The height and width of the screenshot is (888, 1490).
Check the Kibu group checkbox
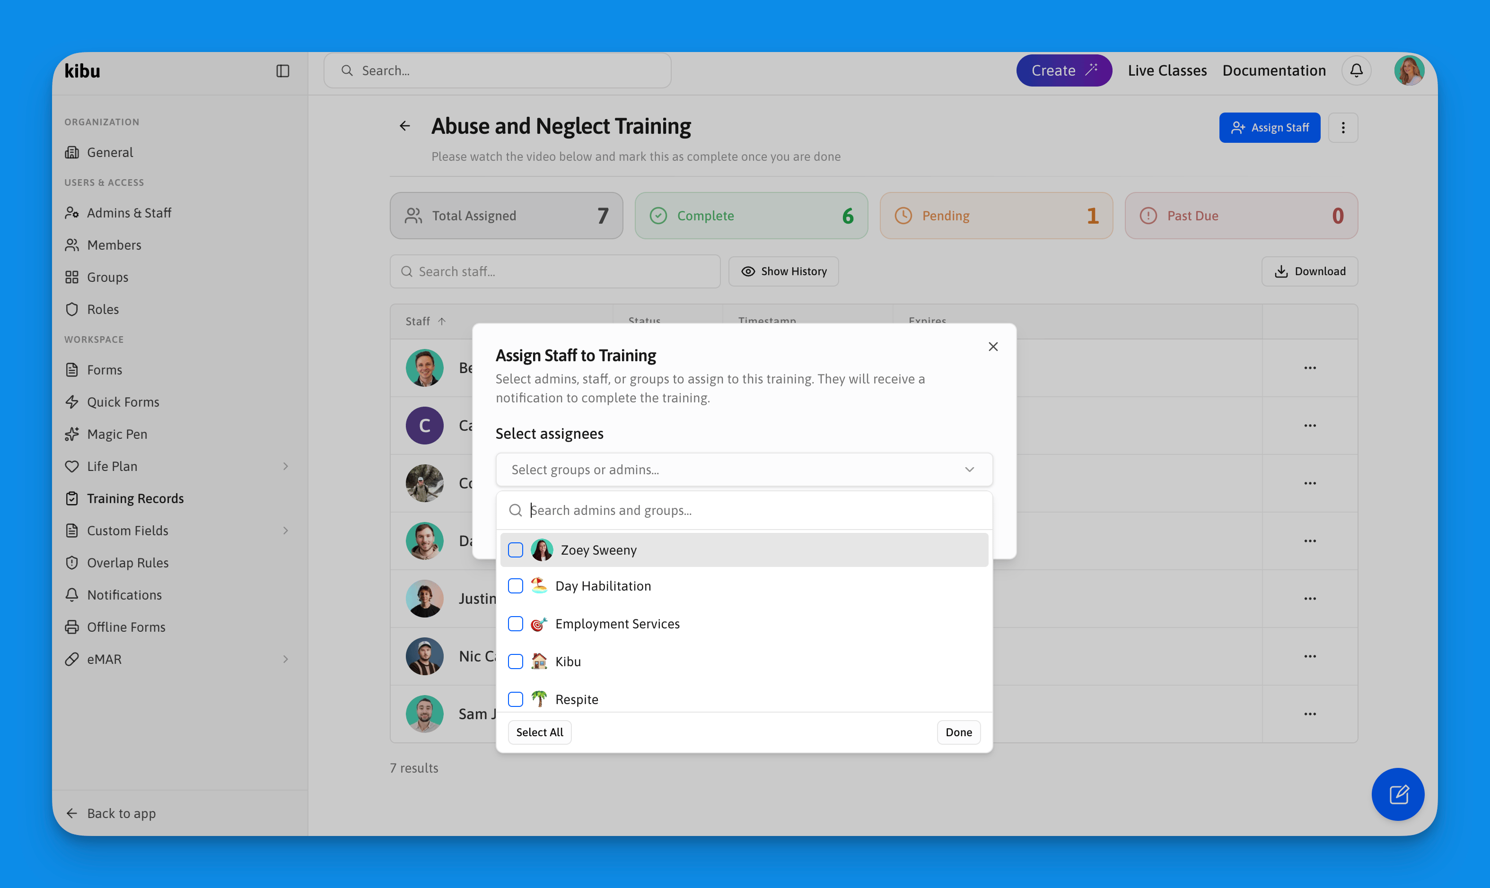pyautogui.click(x=516, y=661)
